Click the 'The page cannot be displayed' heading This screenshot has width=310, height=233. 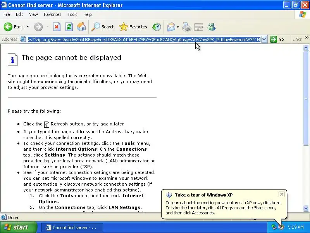71,57
